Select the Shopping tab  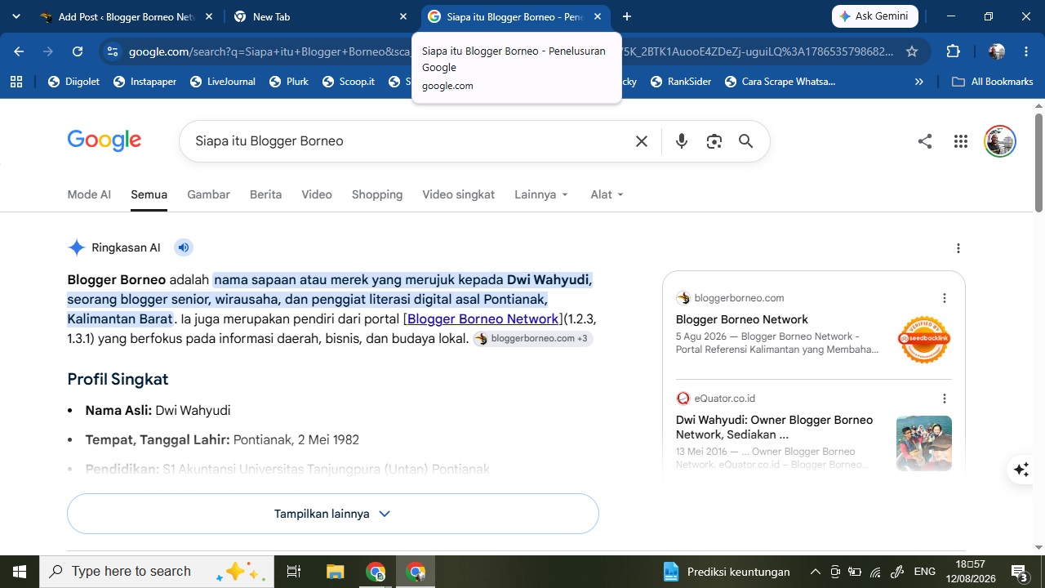(x=377, y=194)
